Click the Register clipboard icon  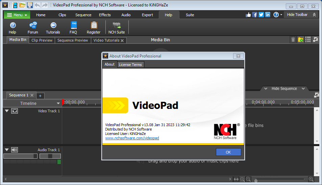pos(94,28)
